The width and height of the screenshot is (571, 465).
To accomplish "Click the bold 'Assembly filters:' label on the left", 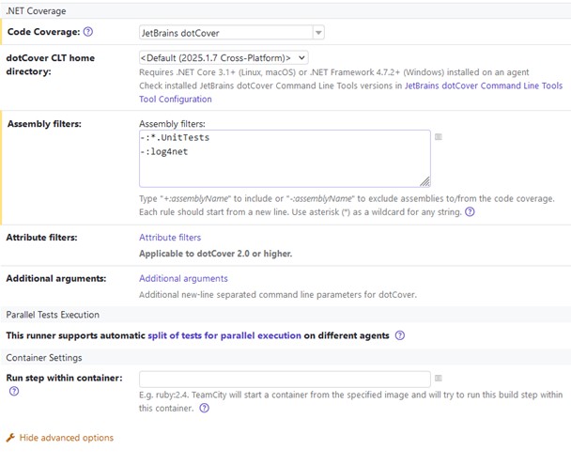I will [x=44, y=124].
